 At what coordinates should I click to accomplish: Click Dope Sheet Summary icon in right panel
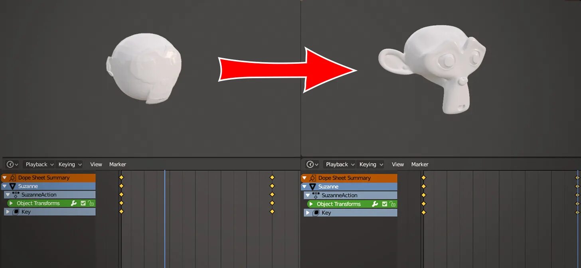tap(313, 178)
